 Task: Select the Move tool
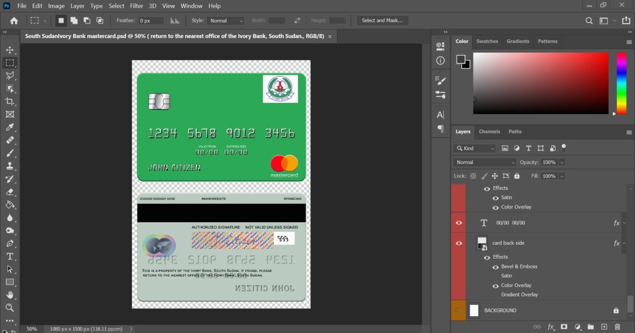click(10, 49)
